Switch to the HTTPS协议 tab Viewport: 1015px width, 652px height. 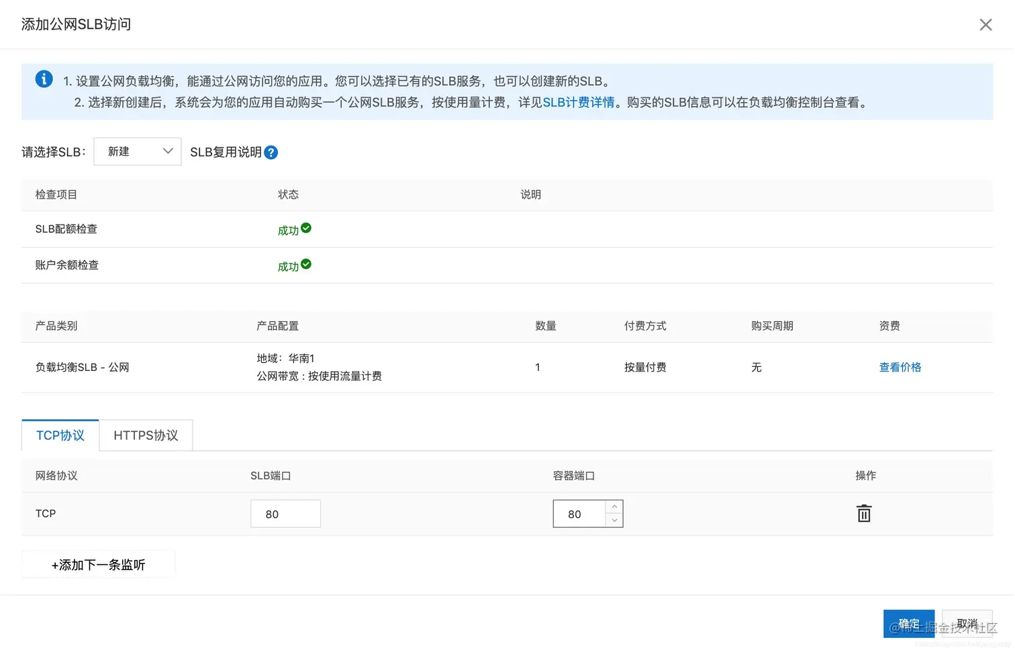pyautogui.click(x=146, y=435)
